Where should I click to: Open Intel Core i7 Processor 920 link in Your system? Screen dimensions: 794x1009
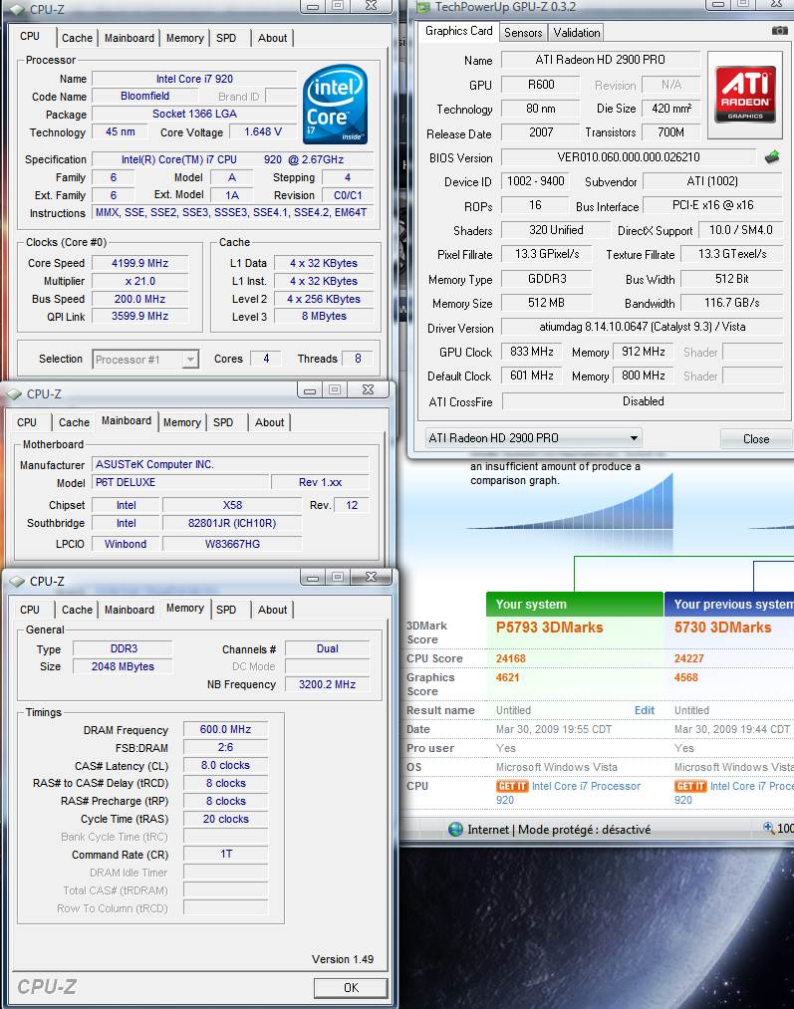568,793
